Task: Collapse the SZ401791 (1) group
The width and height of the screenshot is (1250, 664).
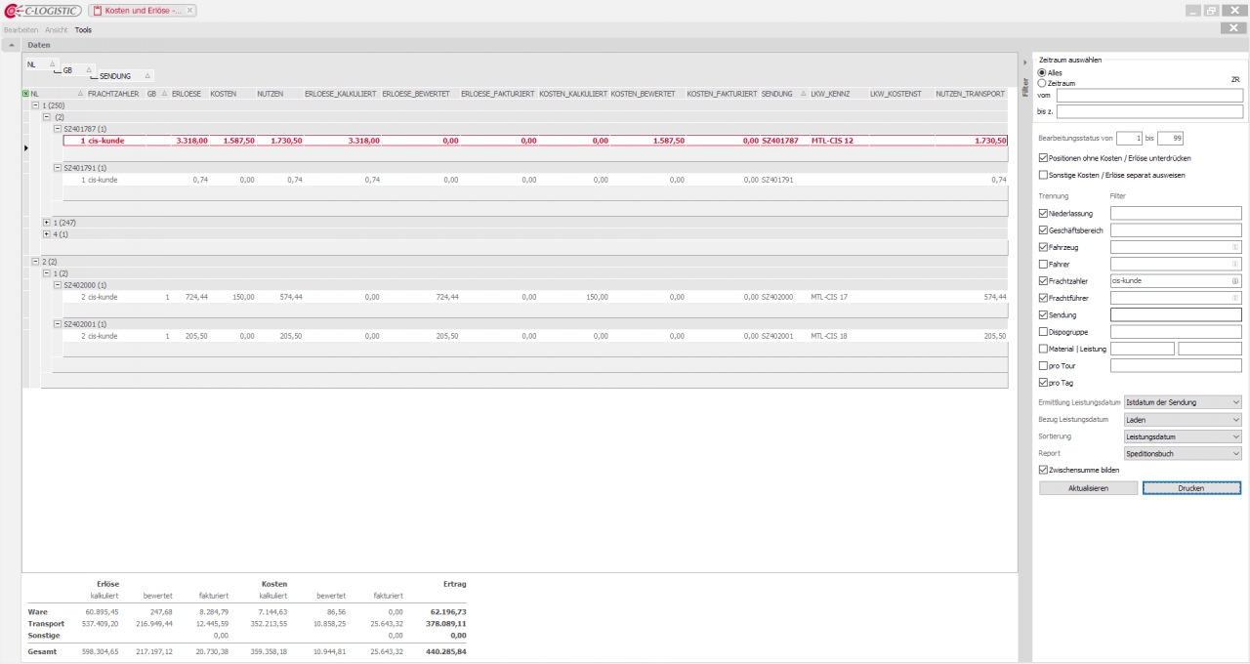Action: tap(57, 167)
